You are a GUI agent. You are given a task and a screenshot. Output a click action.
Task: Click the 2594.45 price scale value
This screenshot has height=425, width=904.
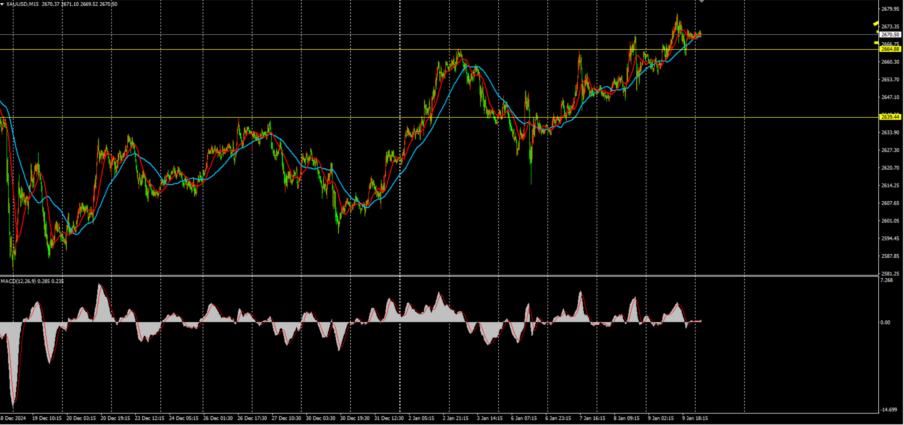(x=890, y=238)
